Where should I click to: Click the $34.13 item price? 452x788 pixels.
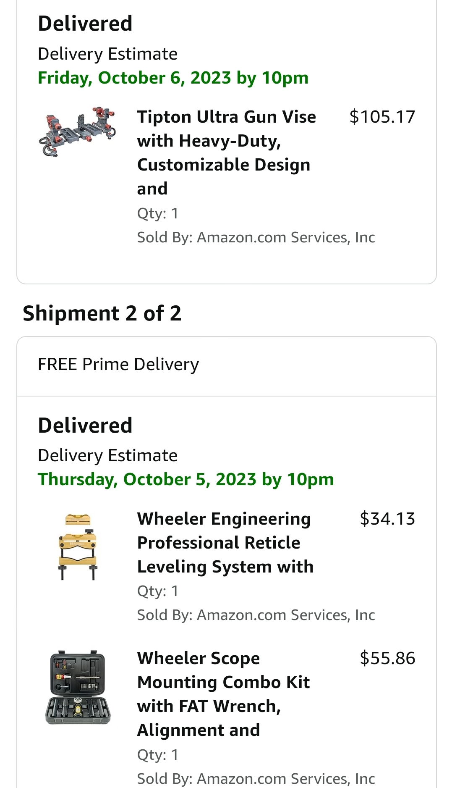click(387, 519)
